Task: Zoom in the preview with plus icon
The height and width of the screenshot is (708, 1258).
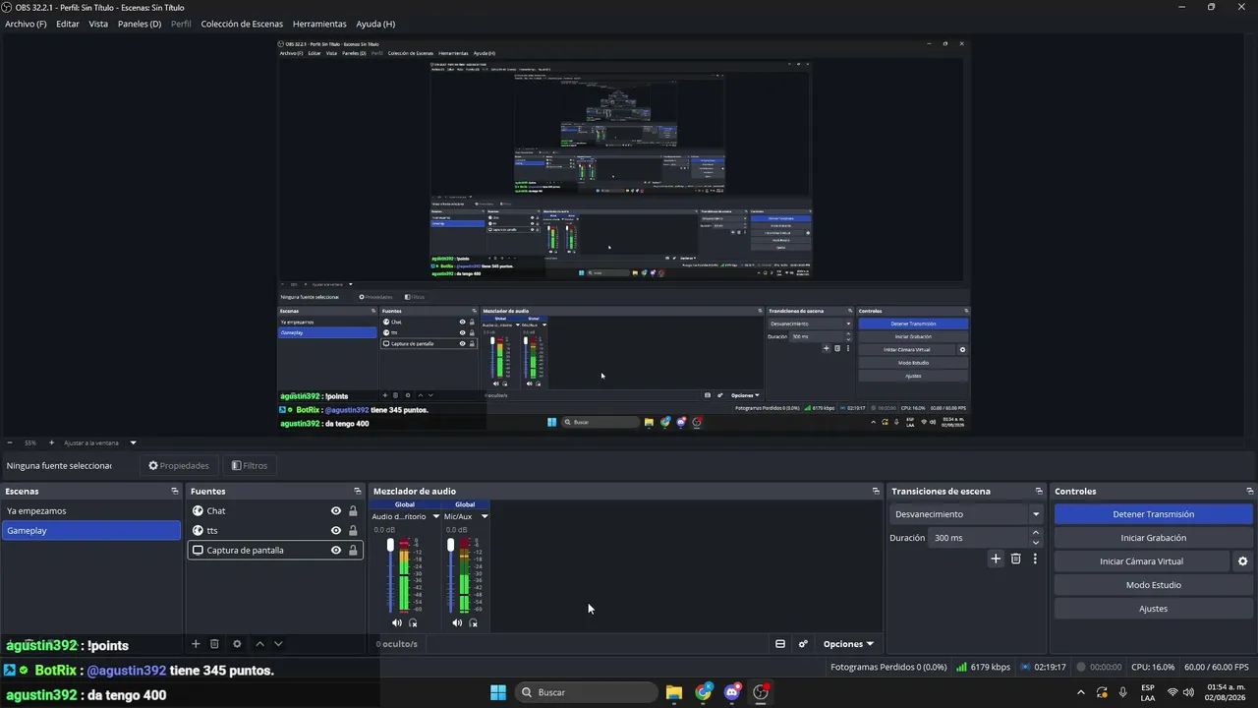Action: [x=52, y=442]
